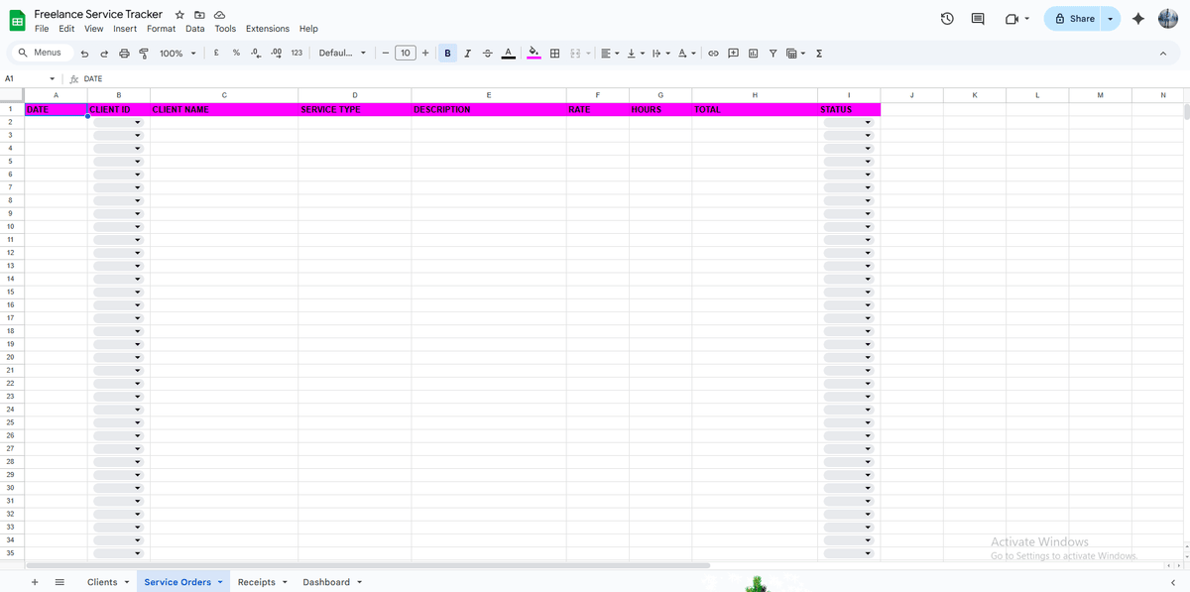Image resolution: width=1190 pixels, height=592 pixels.
Task: Open vertical align dropdown
Action: [x=636, y=54]
